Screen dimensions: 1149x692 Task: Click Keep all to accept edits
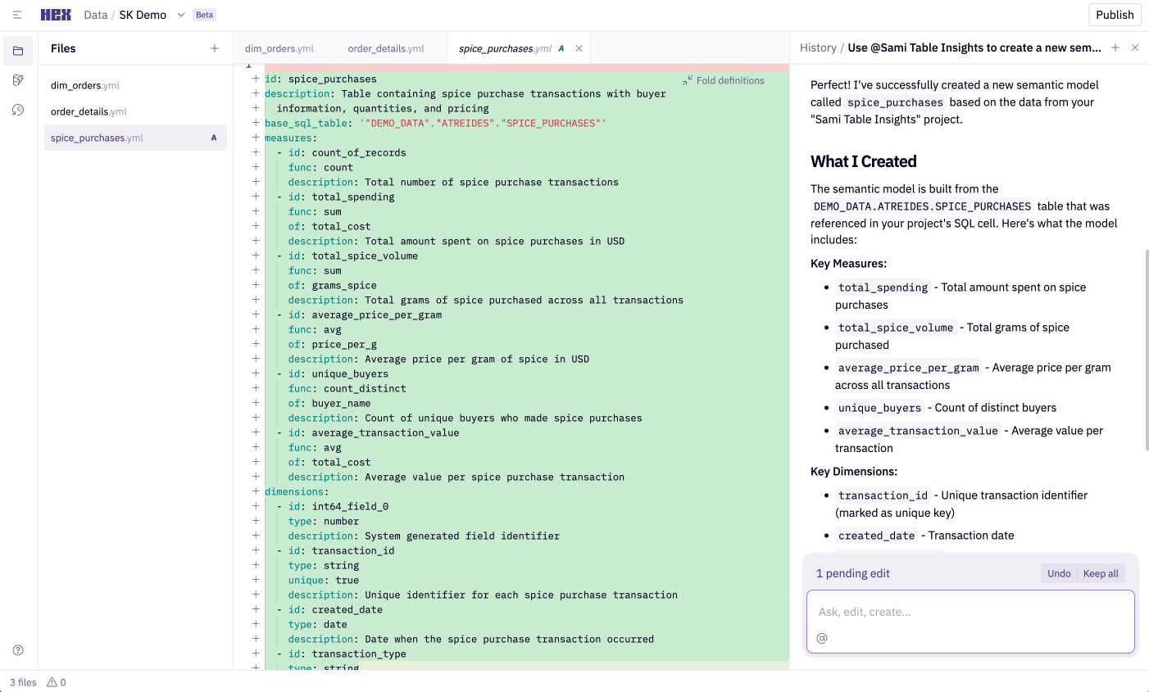coord(1101,573)
